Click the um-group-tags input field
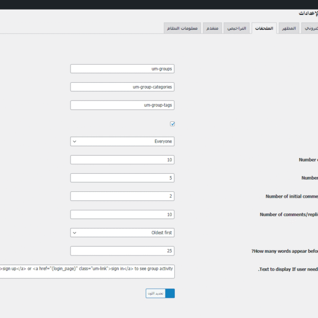The image size is (318, 318). coord(122,105)
